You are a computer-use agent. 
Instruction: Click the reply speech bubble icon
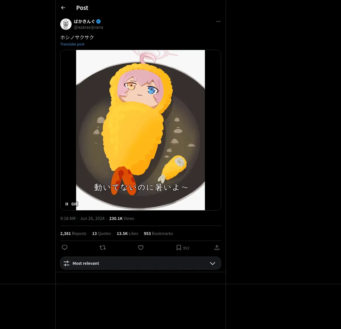click(65, 247)
